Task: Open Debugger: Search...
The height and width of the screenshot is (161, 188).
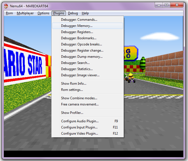Action: pos(87,63)
